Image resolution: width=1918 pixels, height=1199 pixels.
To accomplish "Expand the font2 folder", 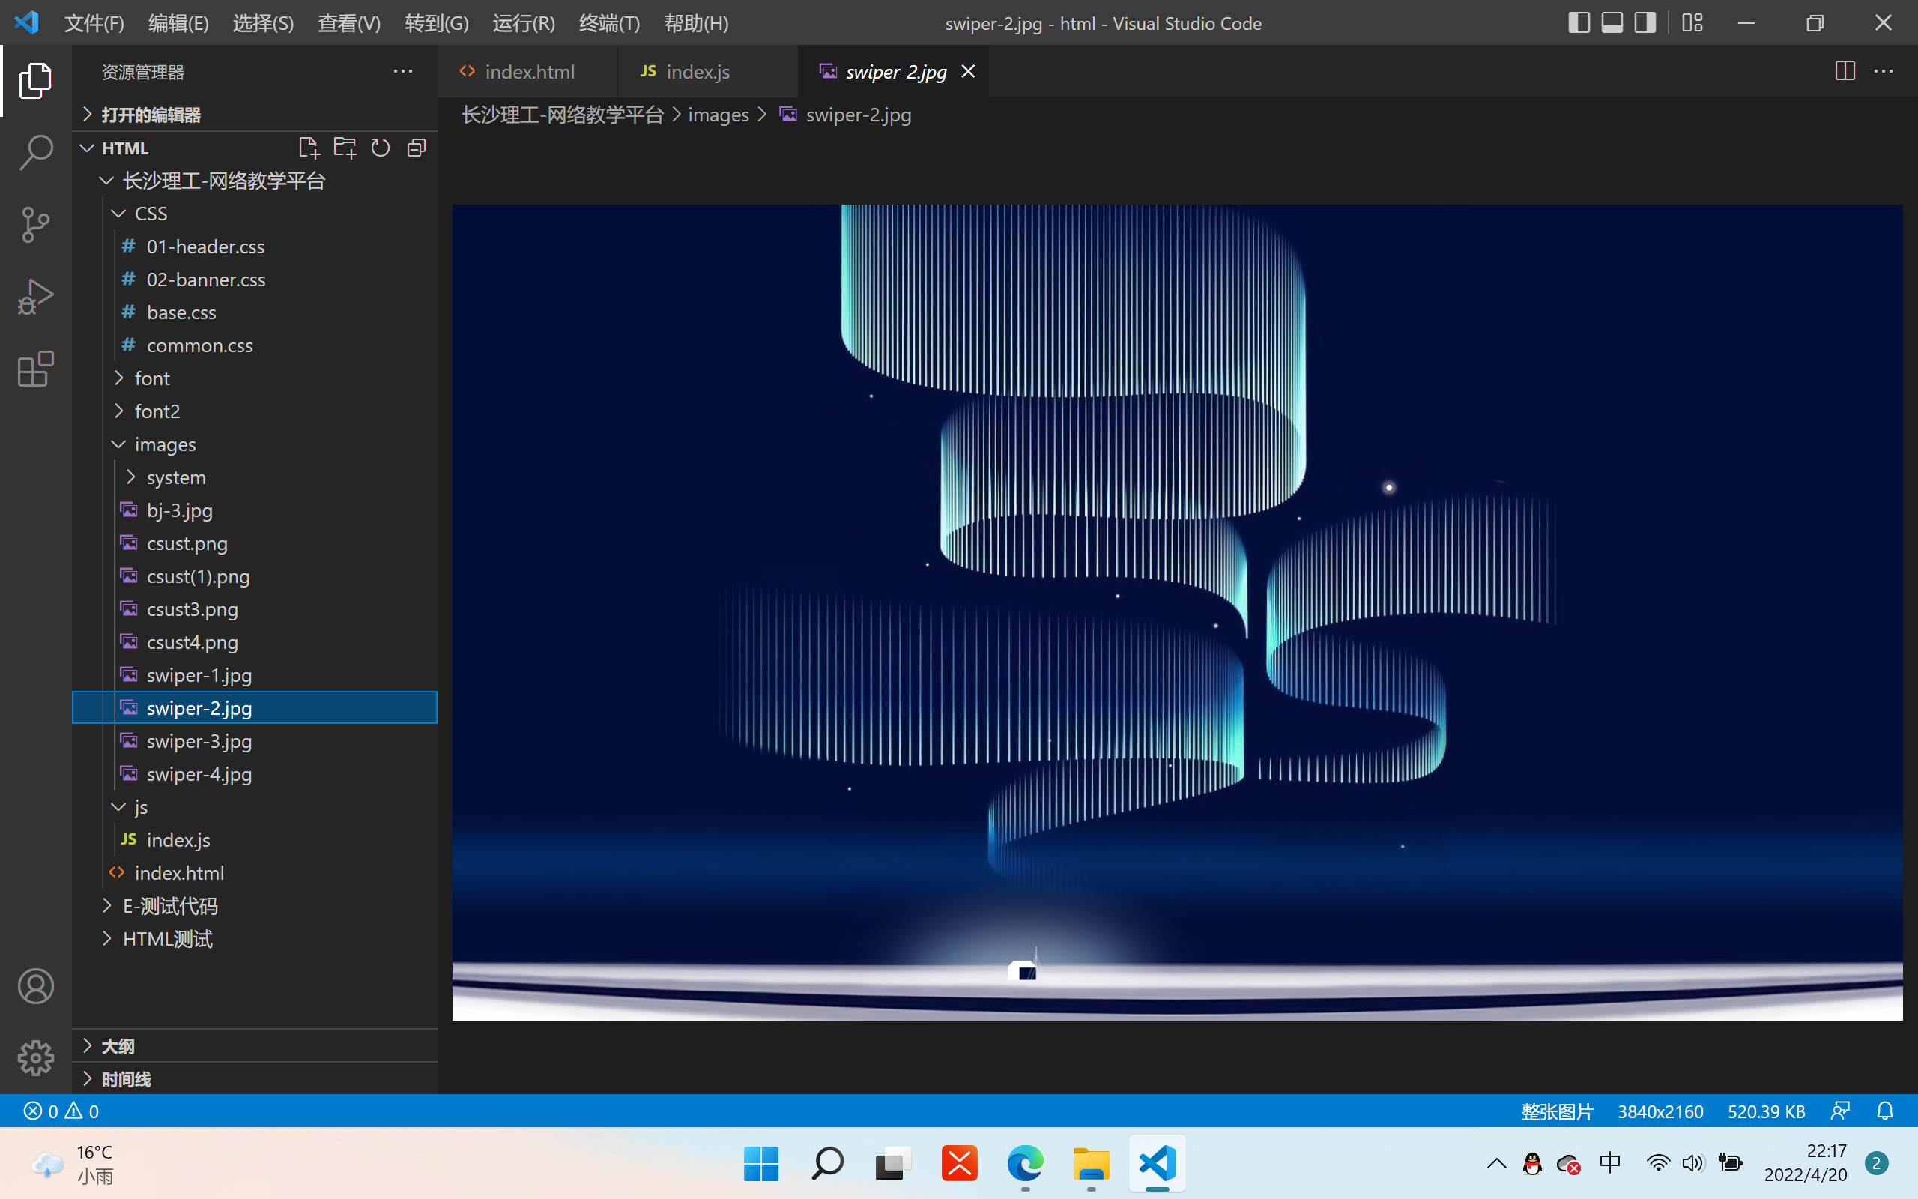I will coord(156,411).
